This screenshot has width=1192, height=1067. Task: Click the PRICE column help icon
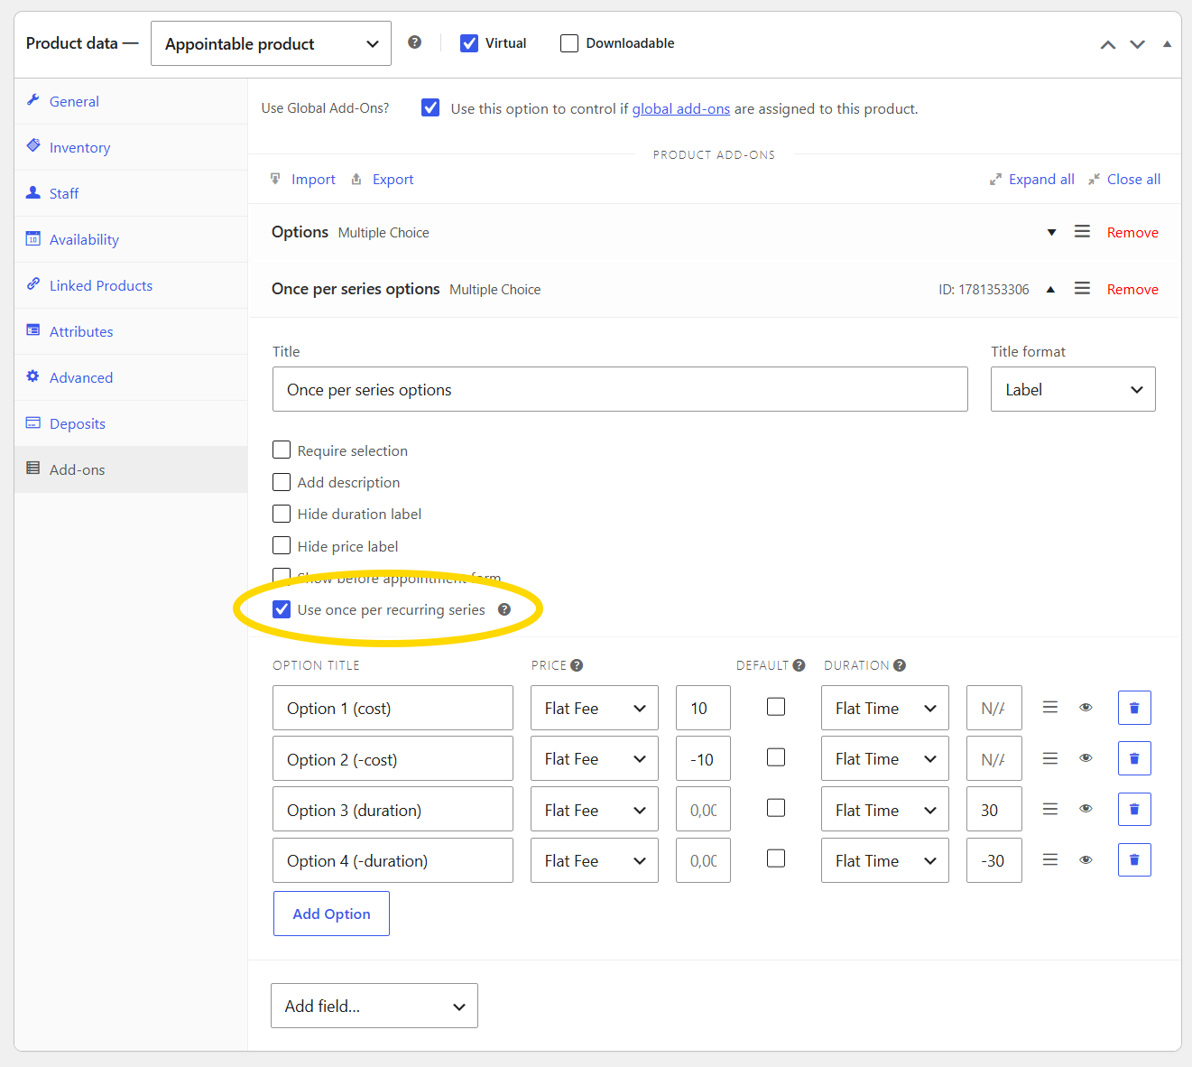coord(577,665)
